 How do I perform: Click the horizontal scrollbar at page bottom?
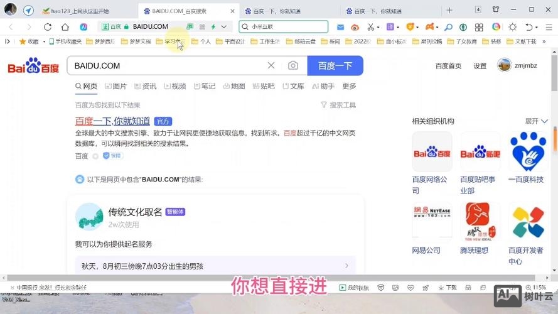point(271,278)
